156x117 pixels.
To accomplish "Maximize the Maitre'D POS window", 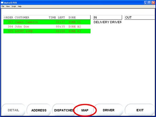I will [x=149, y=2].
